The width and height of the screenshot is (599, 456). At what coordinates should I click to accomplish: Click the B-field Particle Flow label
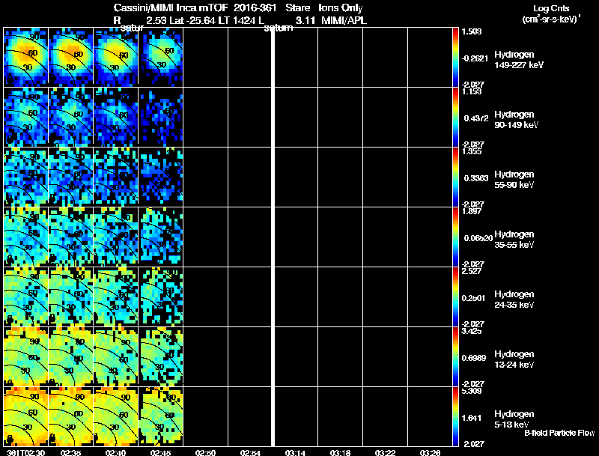[x=559, y=433]
